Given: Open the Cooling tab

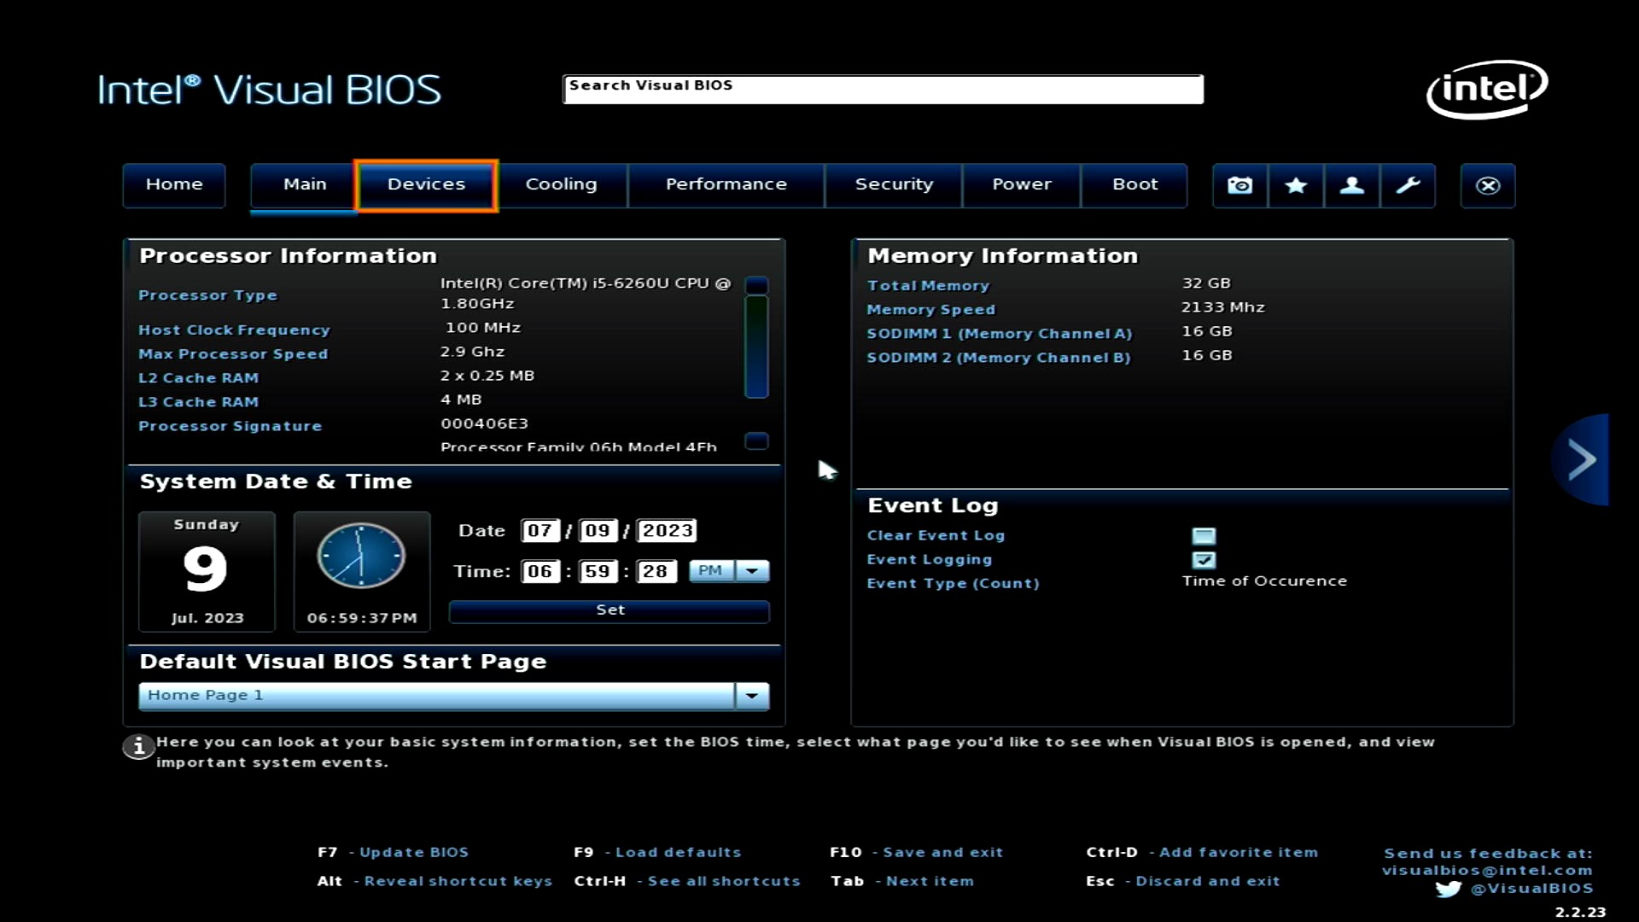Looking at the screenshot, I should click(561, 184).
